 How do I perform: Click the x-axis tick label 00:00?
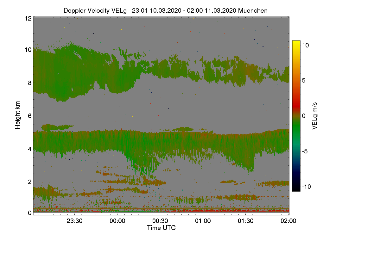pos(117,221)
